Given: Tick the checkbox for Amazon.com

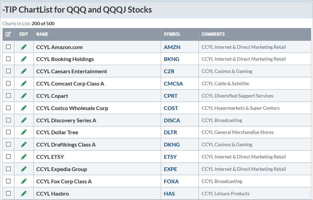Looking at the screenshot, I should pyautogui.click(x=9, y=47).
